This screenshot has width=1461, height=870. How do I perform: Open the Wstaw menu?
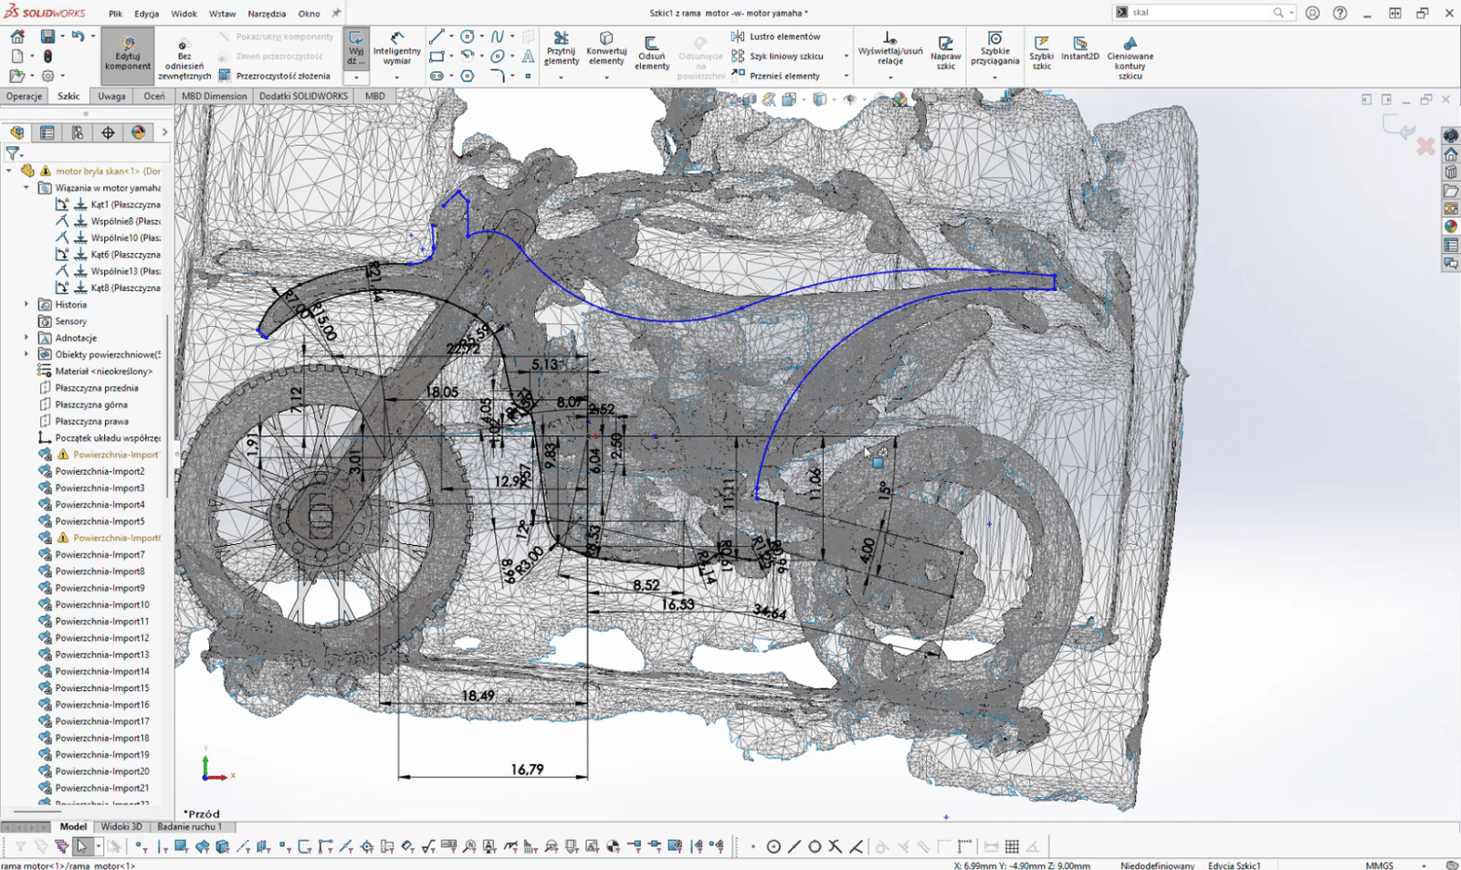click(223, 14)
